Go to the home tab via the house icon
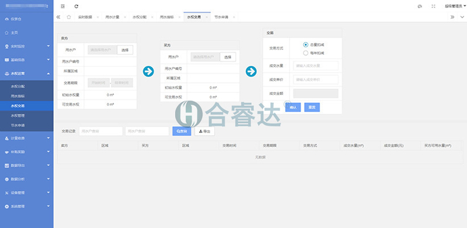Viewport: 467px width, 228px height. tap(69, 17)
